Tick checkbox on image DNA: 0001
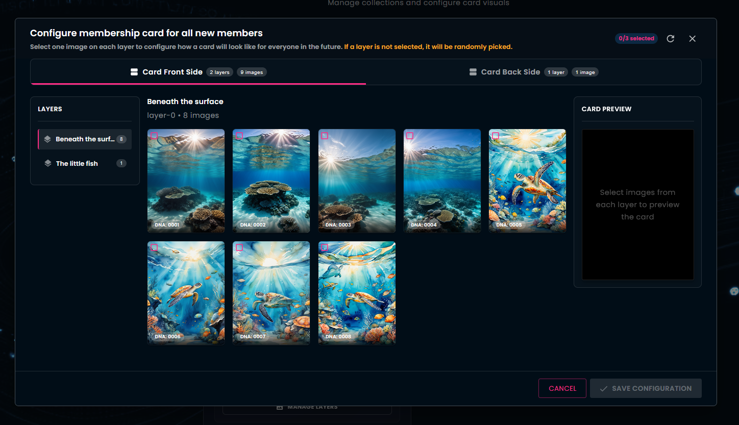This screenshot has height=425, width=739. tap(154, 136)
